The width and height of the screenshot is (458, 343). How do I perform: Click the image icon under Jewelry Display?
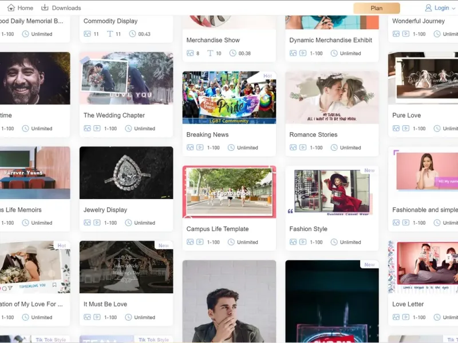(x=87, y=222)
